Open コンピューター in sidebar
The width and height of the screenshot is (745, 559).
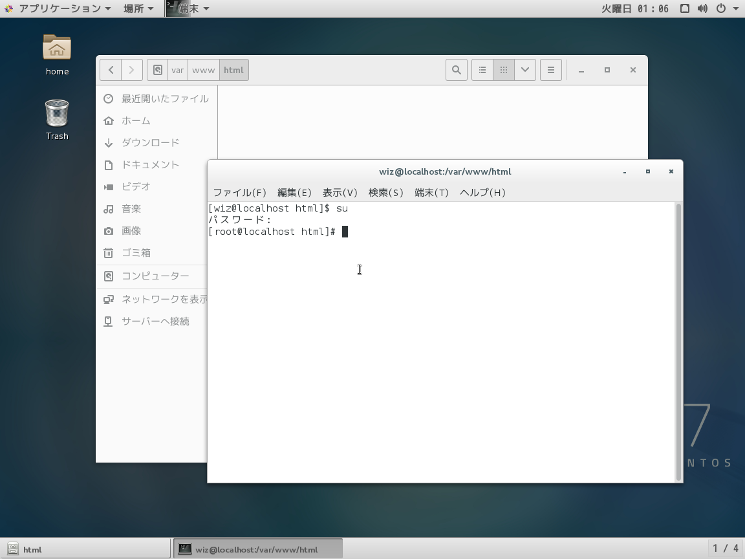(152, 276)
